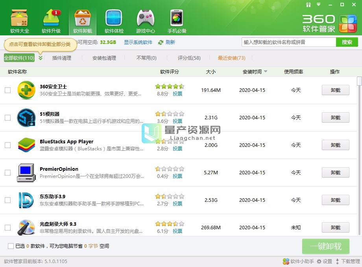Viewport: 362px width, 267px height.
Task: Toggle the select-all 已选 checkbox at bottom
Action: (x=11, y=246)
